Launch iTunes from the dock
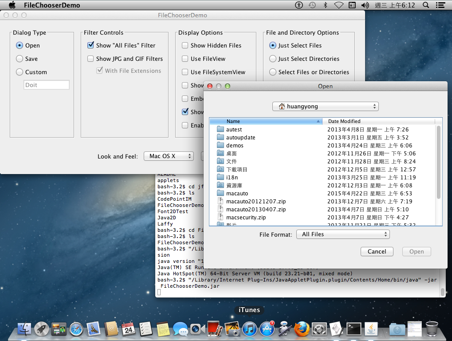Viewport: 452px width, 341px height. pyautogui.click(x=249, y=329)
